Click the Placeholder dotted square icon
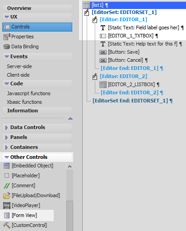The height and width of the screenshot is (231, 186). coord(7,176)
